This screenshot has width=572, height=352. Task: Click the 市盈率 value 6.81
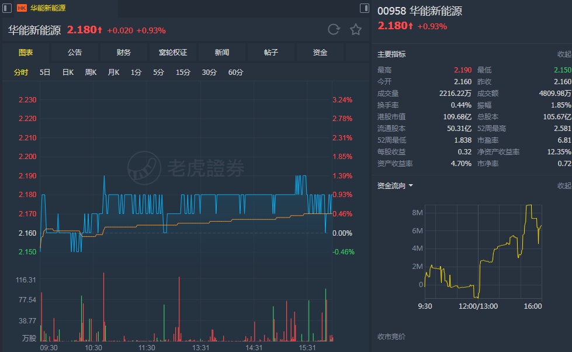[564, 140]
